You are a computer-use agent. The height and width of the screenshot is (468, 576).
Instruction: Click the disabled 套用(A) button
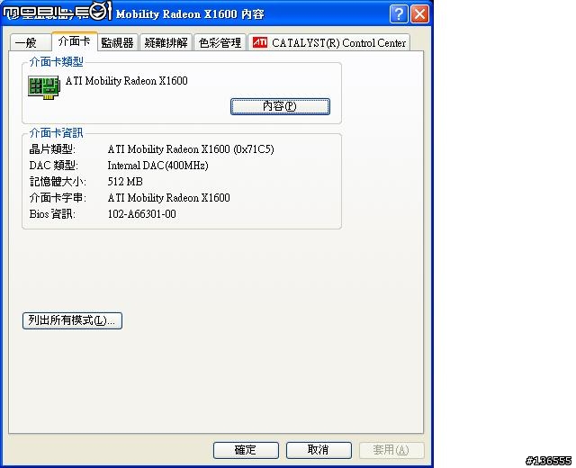(x=391, y=450)
